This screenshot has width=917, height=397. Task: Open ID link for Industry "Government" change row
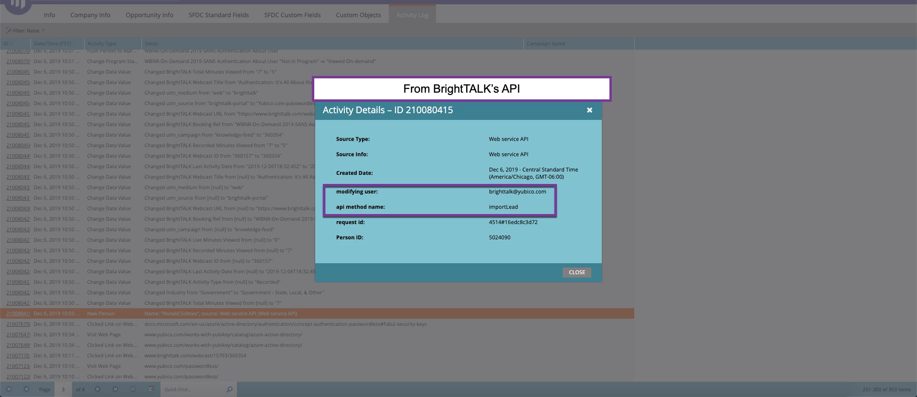(x=18, y=292)
